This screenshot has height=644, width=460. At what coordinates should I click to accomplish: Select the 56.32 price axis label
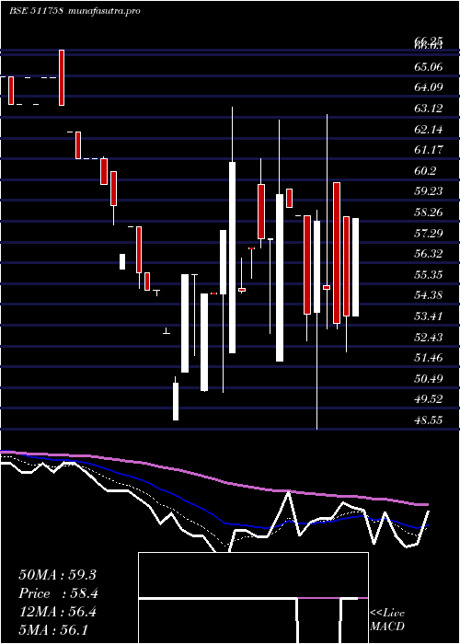[x=429, y=254]
